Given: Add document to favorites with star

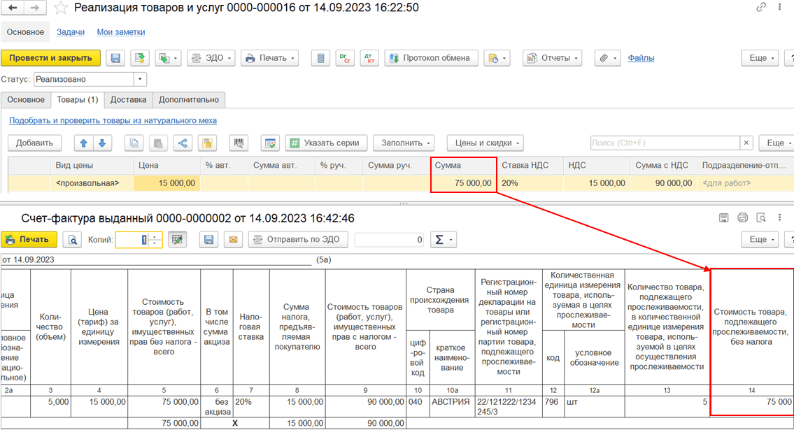Looking at the screenshot, I should (x=61, y=8).
